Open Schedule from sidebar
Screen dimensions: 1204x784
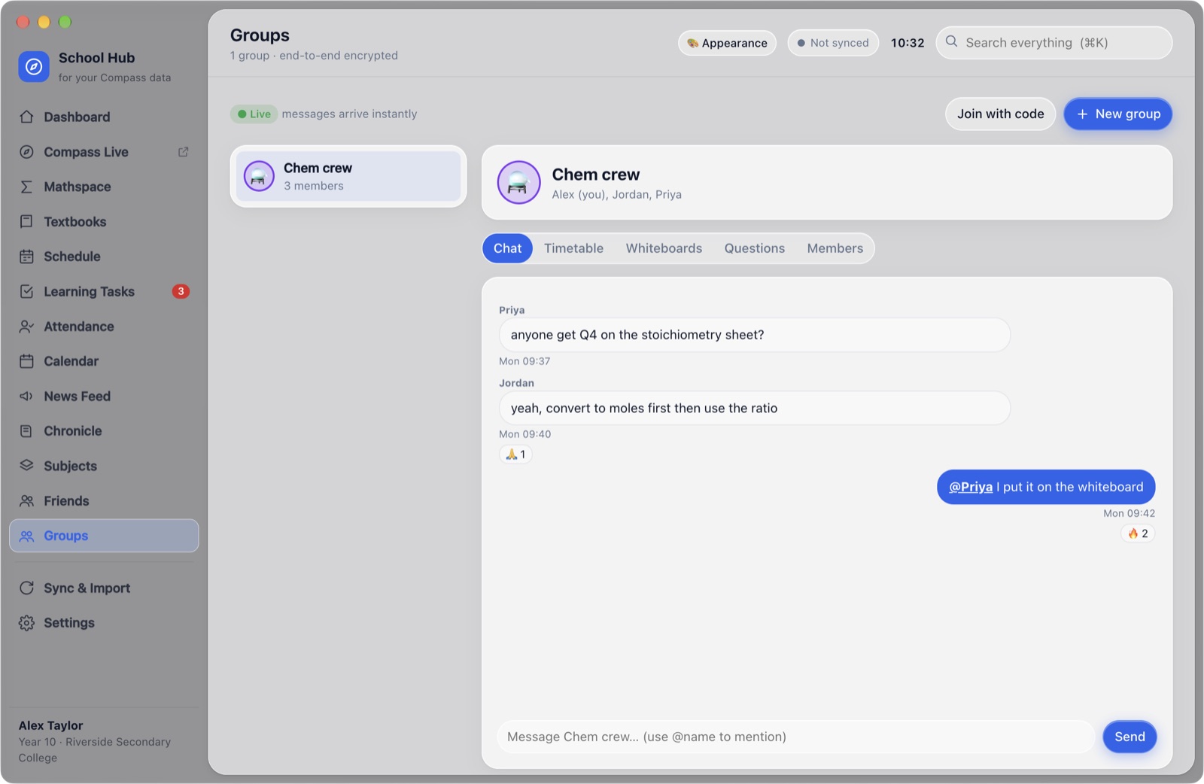(104, 257)
